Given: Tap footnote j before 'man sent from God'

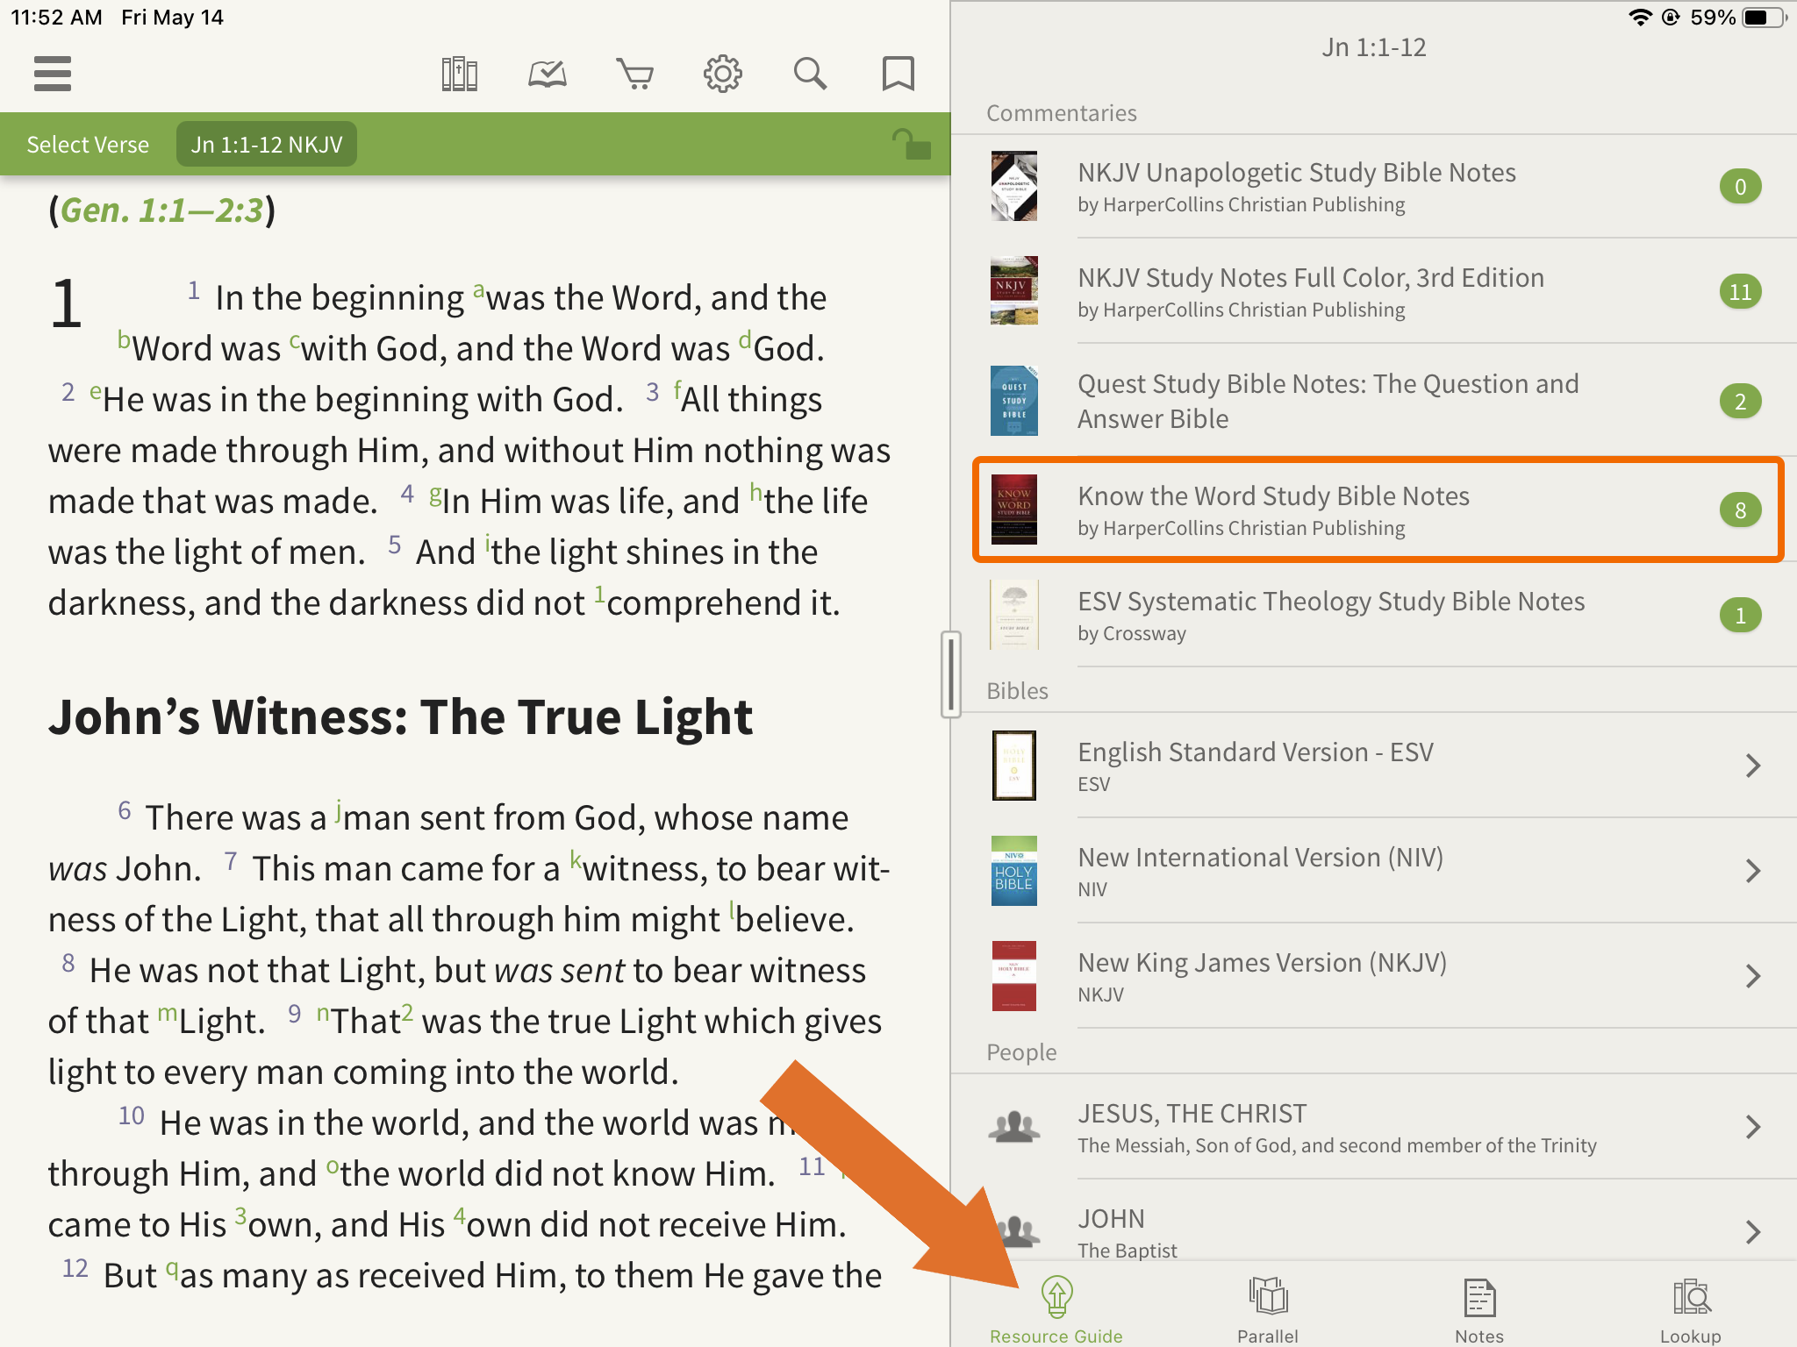Looking at the screenshot, I should tap(338, 809).
